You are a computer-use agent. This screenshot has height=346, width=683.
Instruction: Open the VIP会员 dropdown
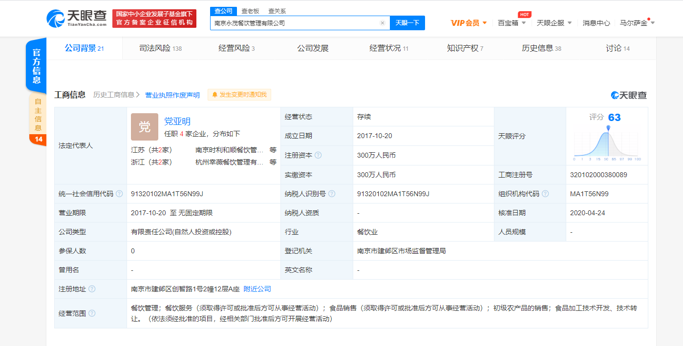pos(469,23)
